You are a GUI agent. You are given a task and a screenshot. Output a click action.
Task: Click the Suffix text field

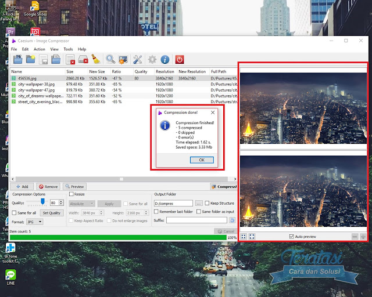(196, 220)
